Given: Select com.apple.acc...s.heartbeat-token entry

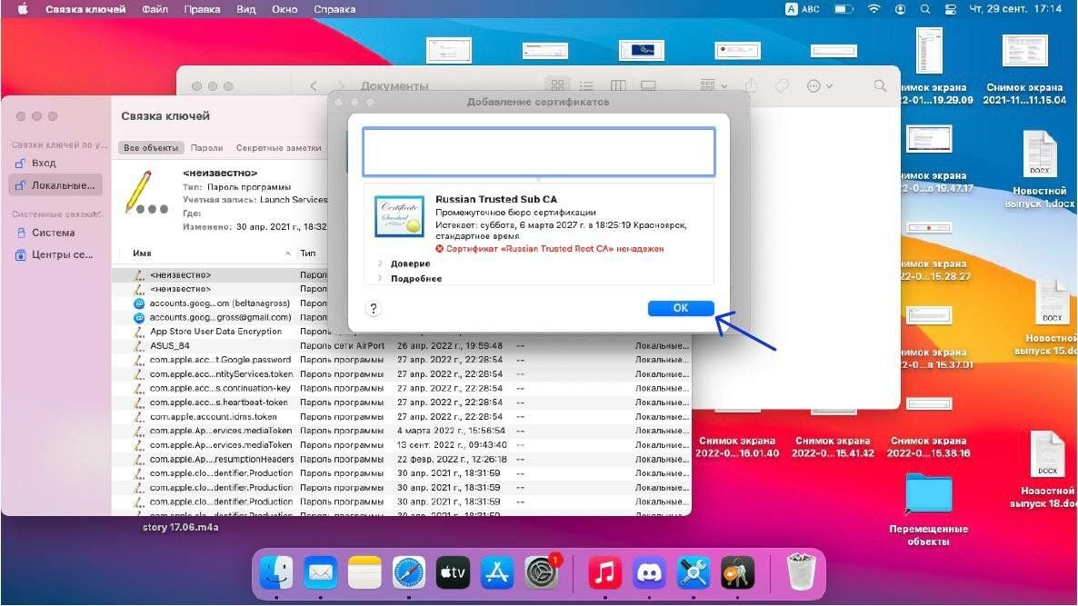Looking at the screenshot, I should click(x=401, y=402).
